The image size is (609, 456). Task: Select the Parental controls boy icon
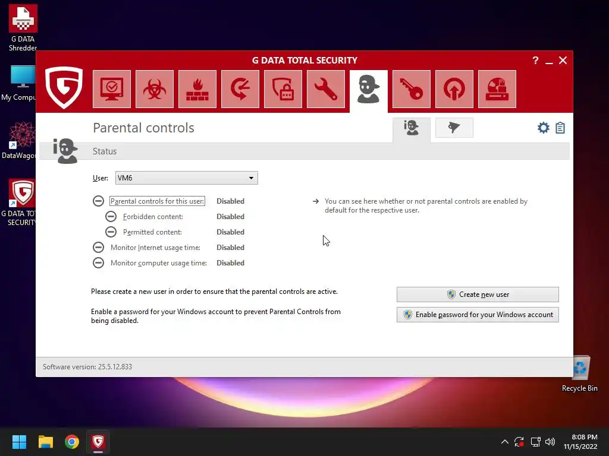369,90
